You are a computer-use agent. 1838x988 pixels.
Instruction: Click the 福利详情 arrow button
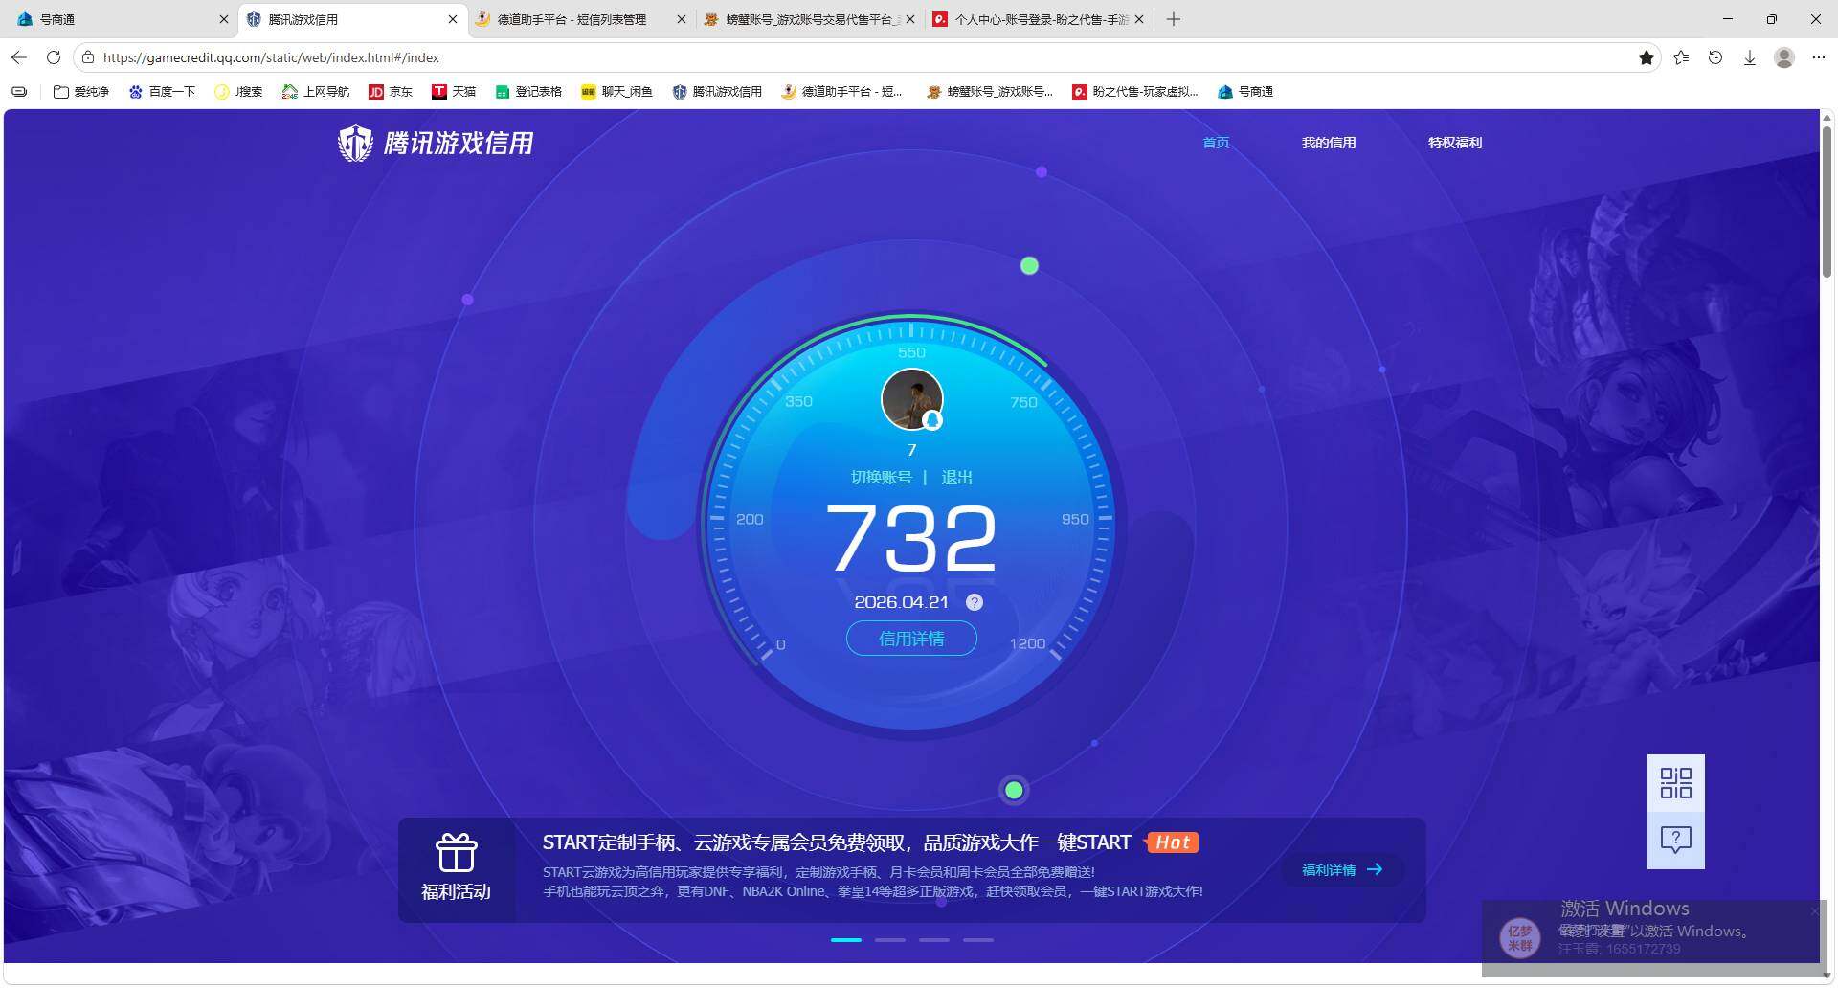click(1341, 869)
